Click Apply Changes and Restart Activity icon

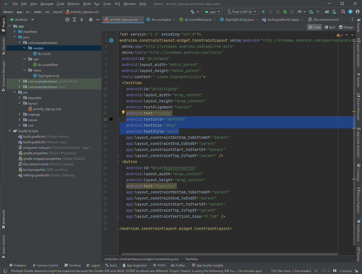(x=271, y=12)
